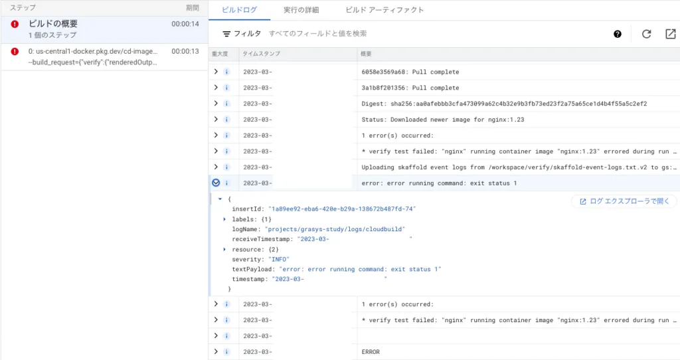The image size is (680, 360).
Task: Open logs via ログ エクスプローラで開く
Action: point(624,201)
